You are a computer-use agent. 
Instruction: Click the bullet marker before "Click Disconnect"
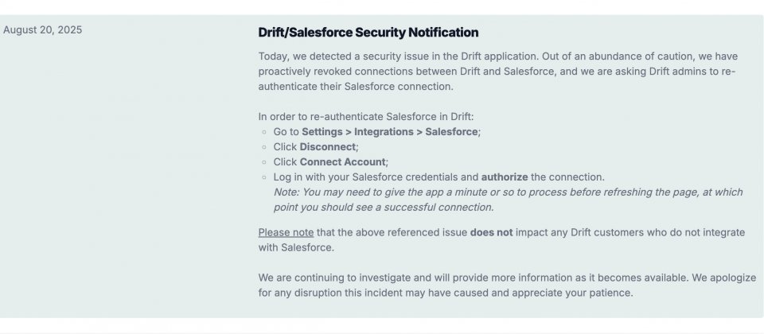point(263,148)
